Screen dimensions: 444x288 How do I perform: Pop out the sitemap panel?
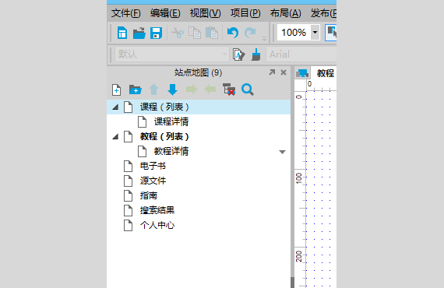click(x=272, y=72)
